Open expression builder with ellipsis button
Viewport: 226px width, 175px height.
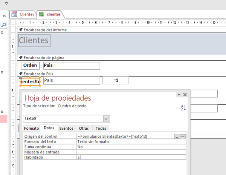tap(183, 136)
